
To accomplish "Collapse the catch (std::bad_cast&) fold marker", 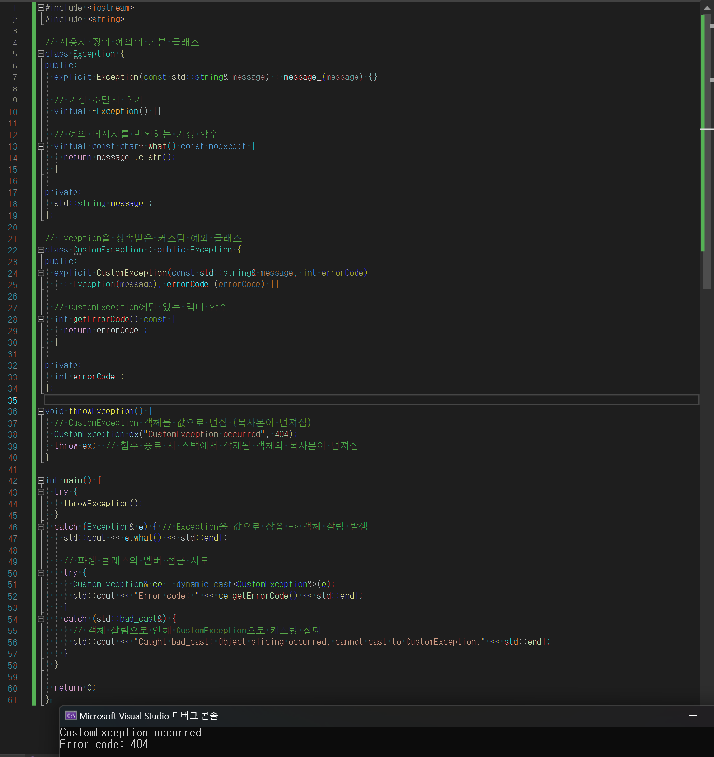I will (41, 619).
